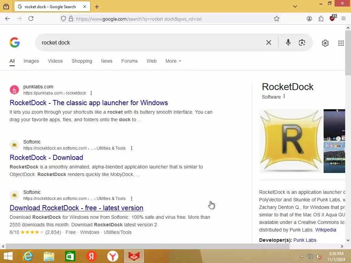Open tracking protection shield icon
The image size is (351, 263).
tap(63, 18)
